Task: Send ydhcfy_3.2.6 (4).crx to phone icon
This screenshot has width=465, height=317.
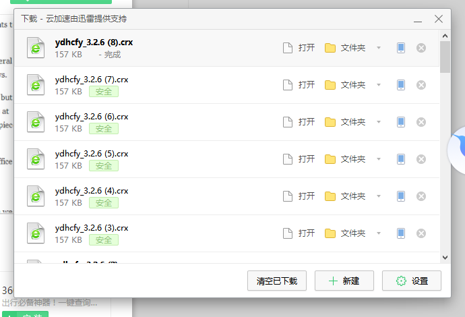Action: click(401, 196)
